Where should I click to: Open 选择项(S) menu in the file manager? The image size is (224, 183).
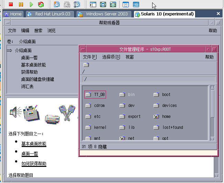(x=111, y=57)
